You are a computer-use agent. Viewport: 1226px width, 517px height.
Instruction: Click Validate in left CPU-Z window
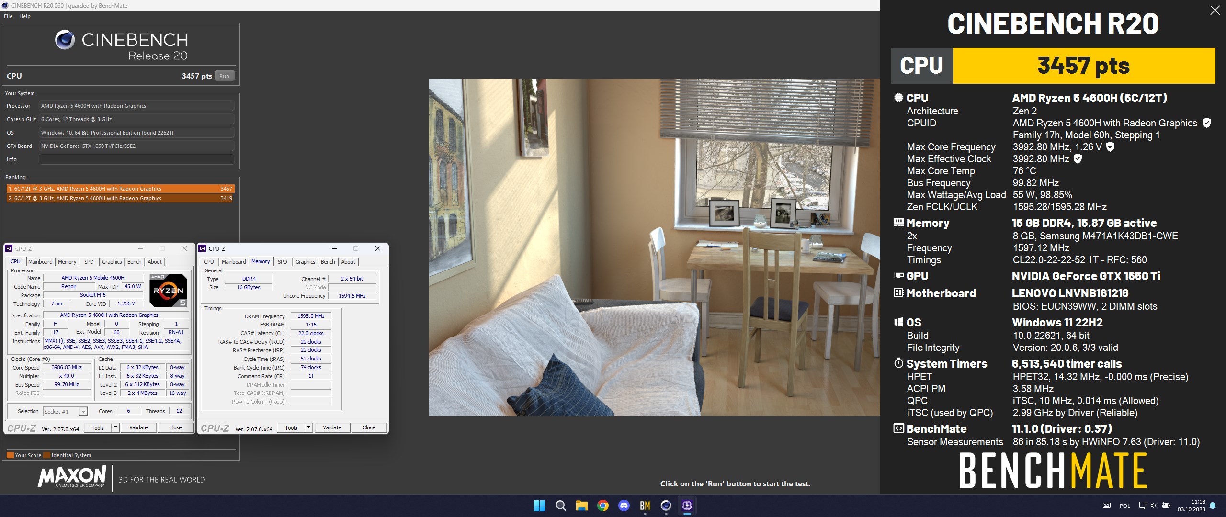click(138, 427)
